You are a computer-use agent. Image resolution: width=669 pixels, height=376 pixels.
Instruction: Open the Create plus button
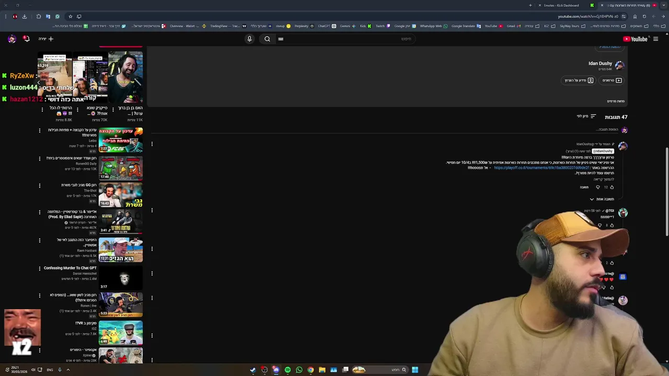(x=46, y=39)
